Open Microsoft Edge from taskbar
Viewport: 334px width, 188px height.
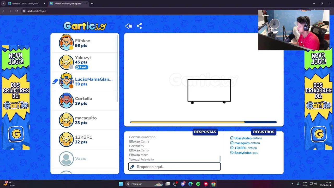coord(190,184)
